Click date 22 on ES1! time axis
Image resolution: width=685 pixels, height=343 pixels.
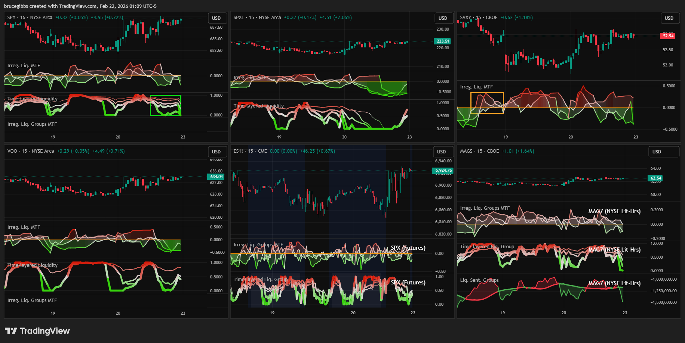point(413,313)
